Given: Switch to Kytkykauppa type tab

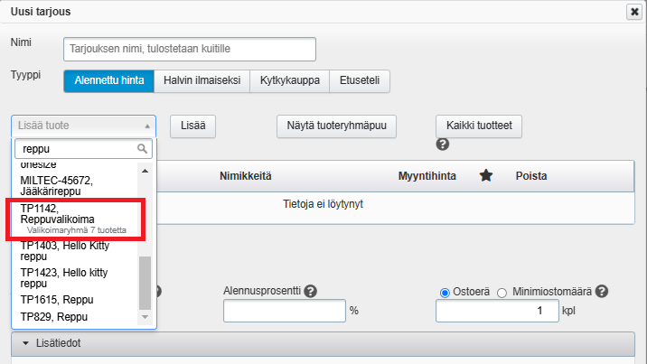Looking at the screenshot, I should click(x=289, y=80).
